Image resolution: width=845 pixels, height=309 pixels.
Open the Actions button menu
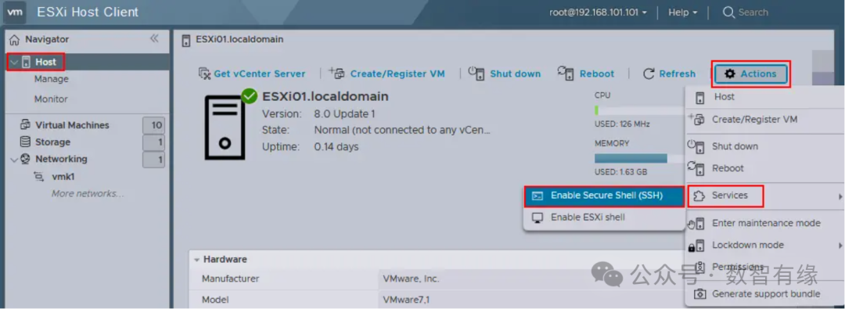click(x=751, y=74)
